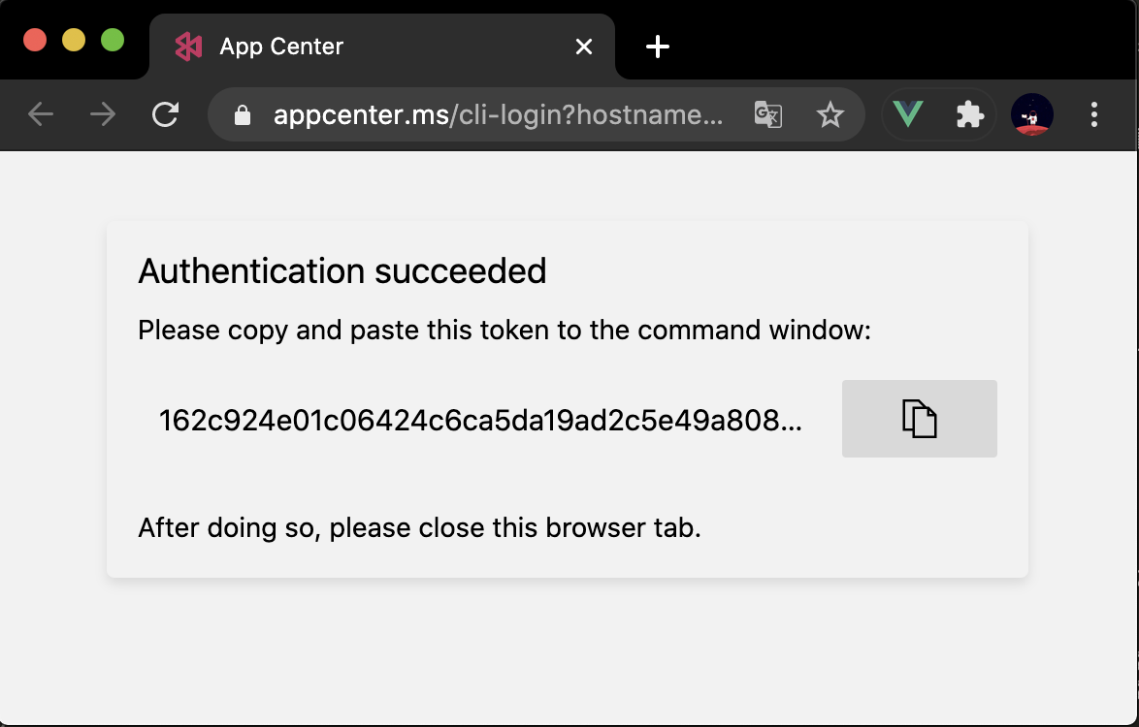1139x727 pixels.
Task: Open the Chrome three-dot menu
Action: [1094, 115]
